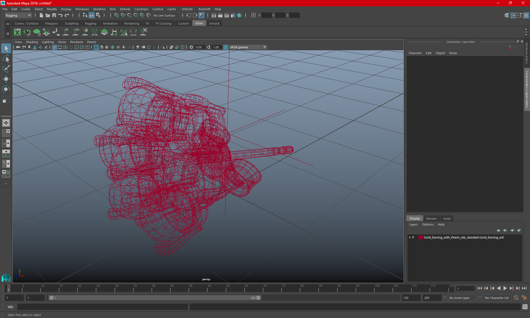This screenshot has width=530, height=318.
Task: Open the Deform menu
Action: (x=125, y=9)
